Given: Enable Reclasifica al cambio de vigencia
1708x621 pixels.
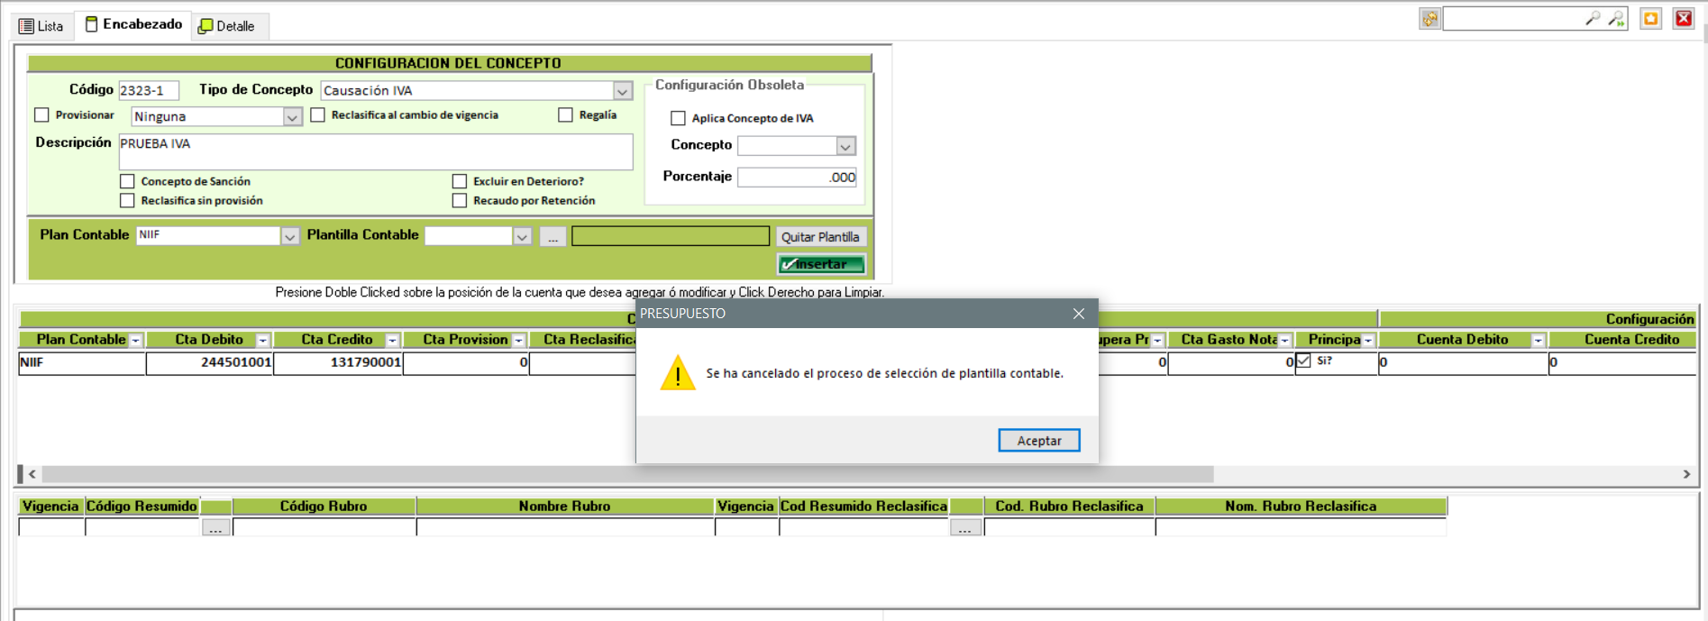Looking at the screenshot, I should coord(317,115).
